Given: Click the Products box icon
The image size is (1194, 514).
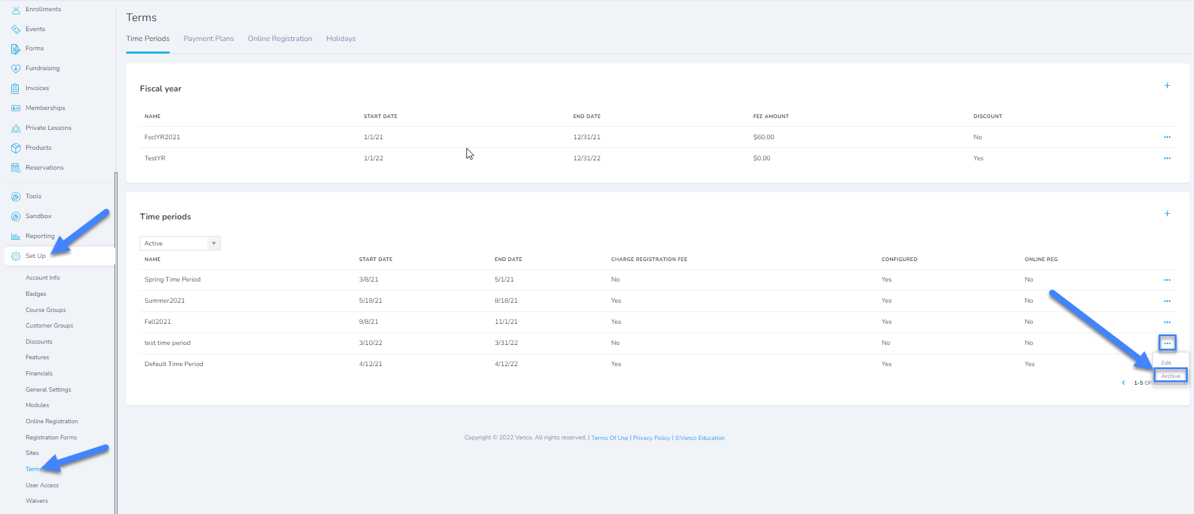Looking at the screenshot, I should pyautogui.click(x=16, y=148).
